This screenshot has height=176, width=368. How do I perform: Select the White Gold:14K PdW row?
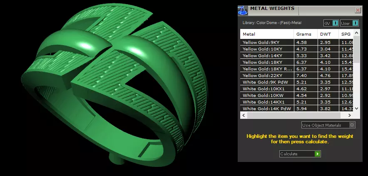[x=297, y=108]
